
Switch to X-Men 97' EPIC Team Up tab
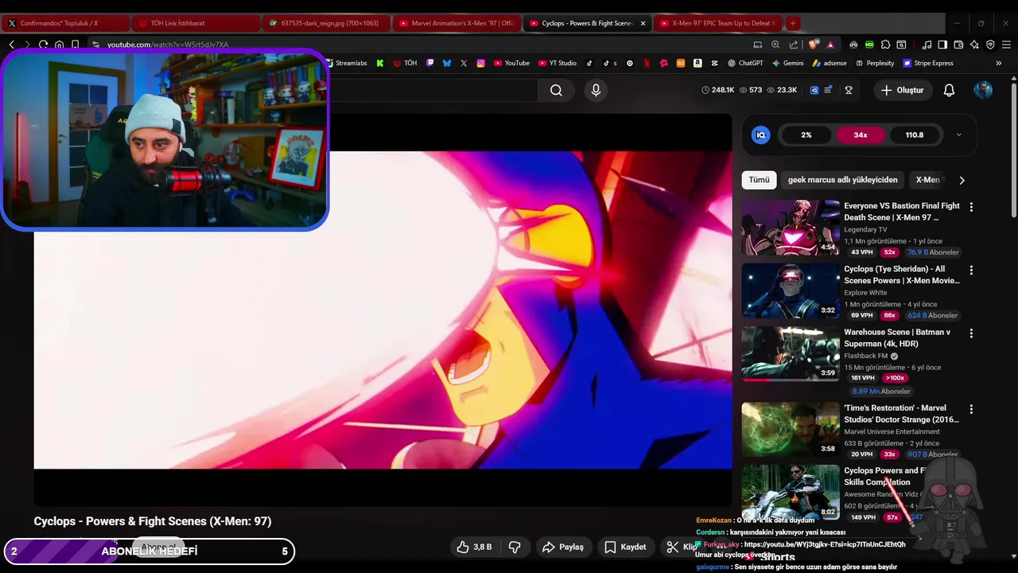point(718,23)
